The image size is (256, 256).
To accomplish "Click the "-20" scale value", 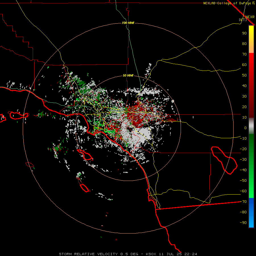I will click(243, 149).
